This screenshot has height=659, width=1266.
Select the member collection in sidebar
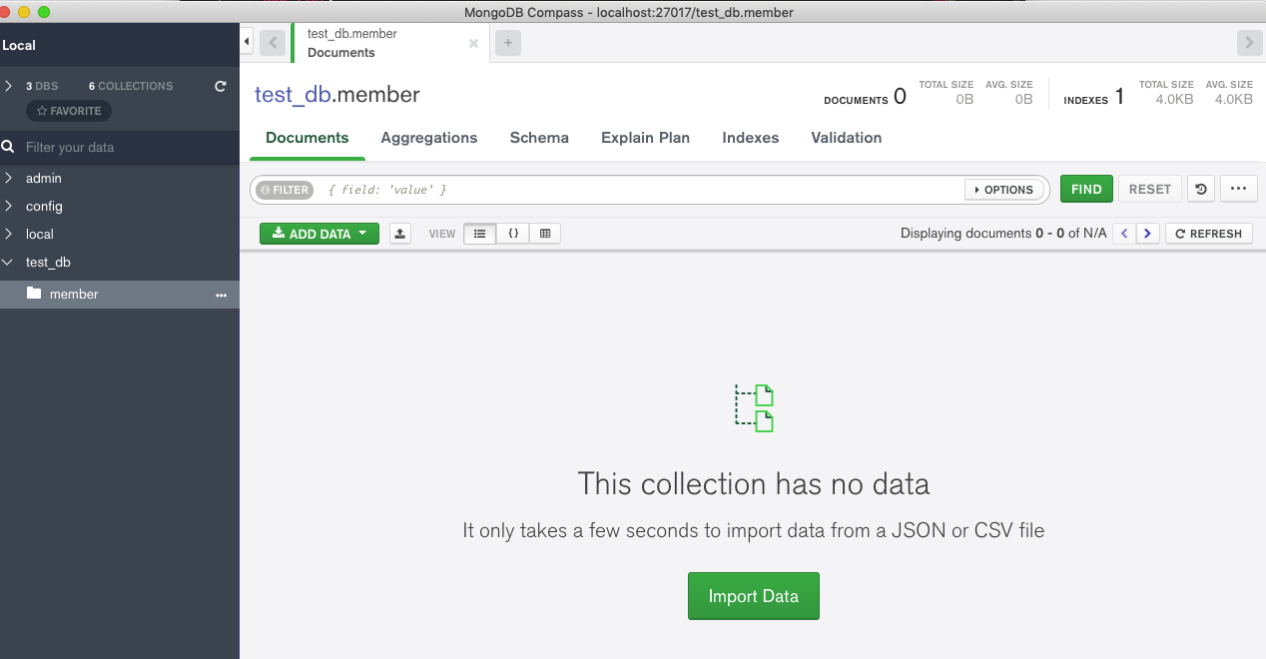point(120,295)
